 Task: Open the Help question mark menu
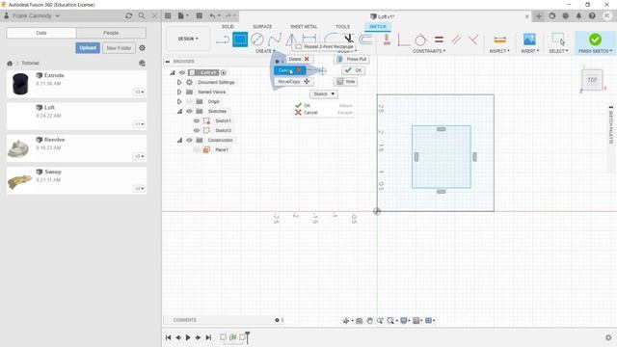[x=592, y=15]
